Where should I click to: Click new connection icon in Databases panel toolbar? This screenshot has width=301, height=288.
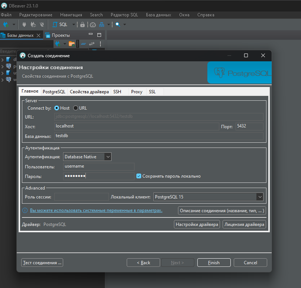click(58, 44)
